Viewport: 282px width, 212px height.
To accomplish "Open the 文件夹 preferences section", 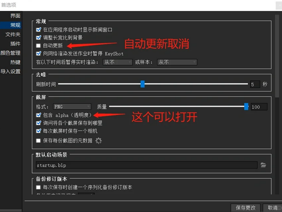I will 13,34.
